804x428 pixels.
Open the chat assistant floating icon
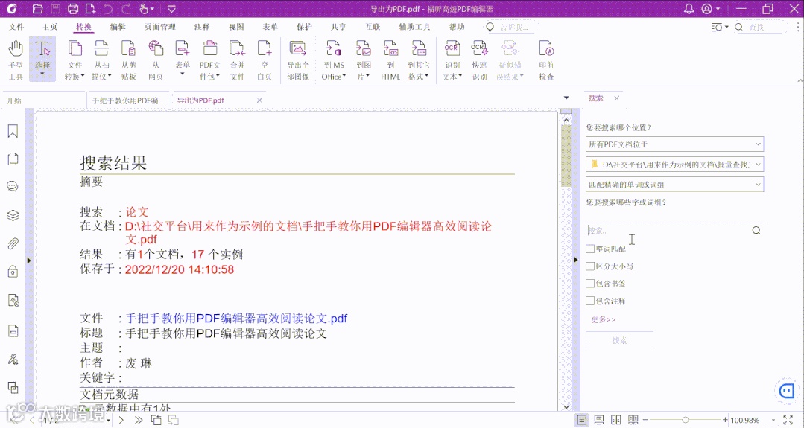point(787,391)
